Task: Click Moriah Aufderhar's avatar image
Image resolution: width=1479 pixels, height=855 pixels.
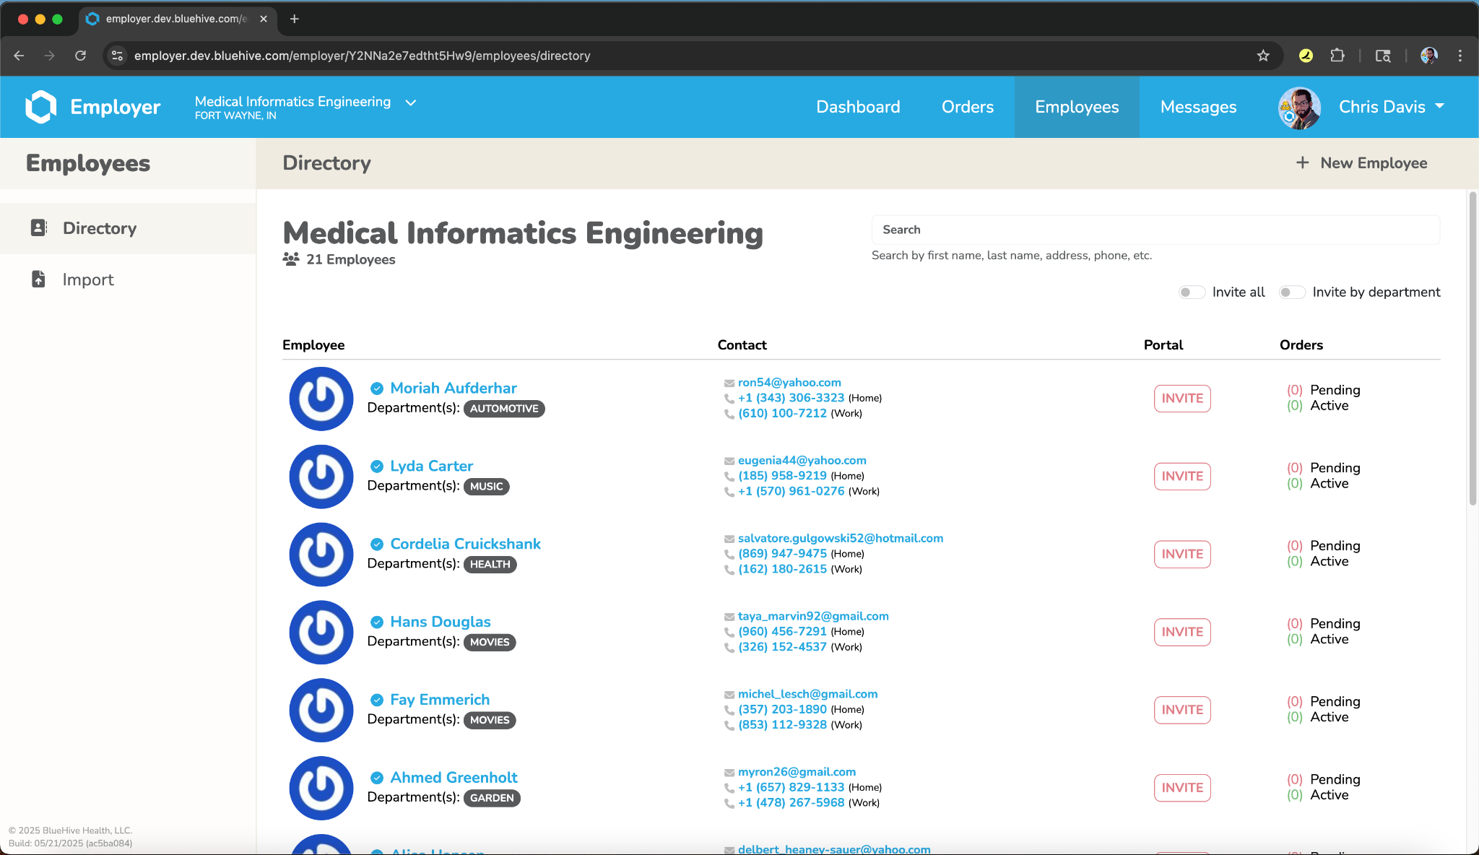Action: point(321,399)
